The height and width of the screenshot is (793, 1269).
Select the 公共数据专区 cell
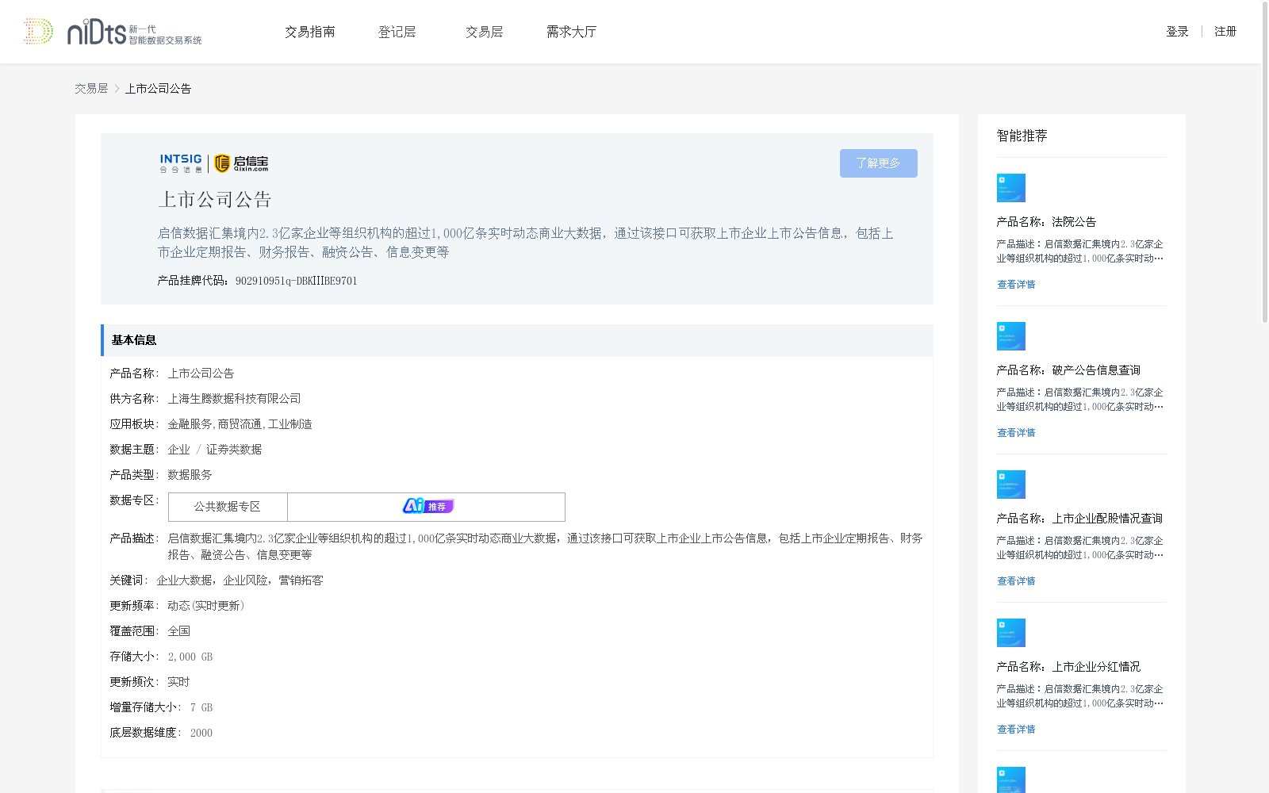click(228, 507)
